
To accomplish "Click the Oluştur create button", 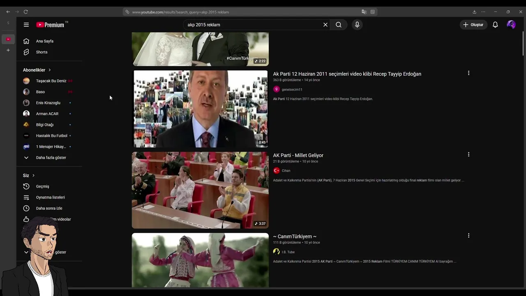I will click(473, 25).
